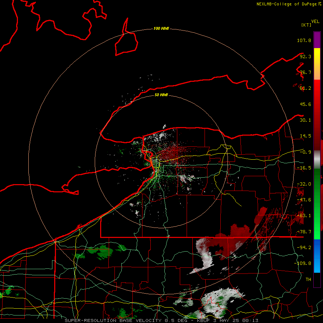Click the -109.8 legend value

click(303, 263)
